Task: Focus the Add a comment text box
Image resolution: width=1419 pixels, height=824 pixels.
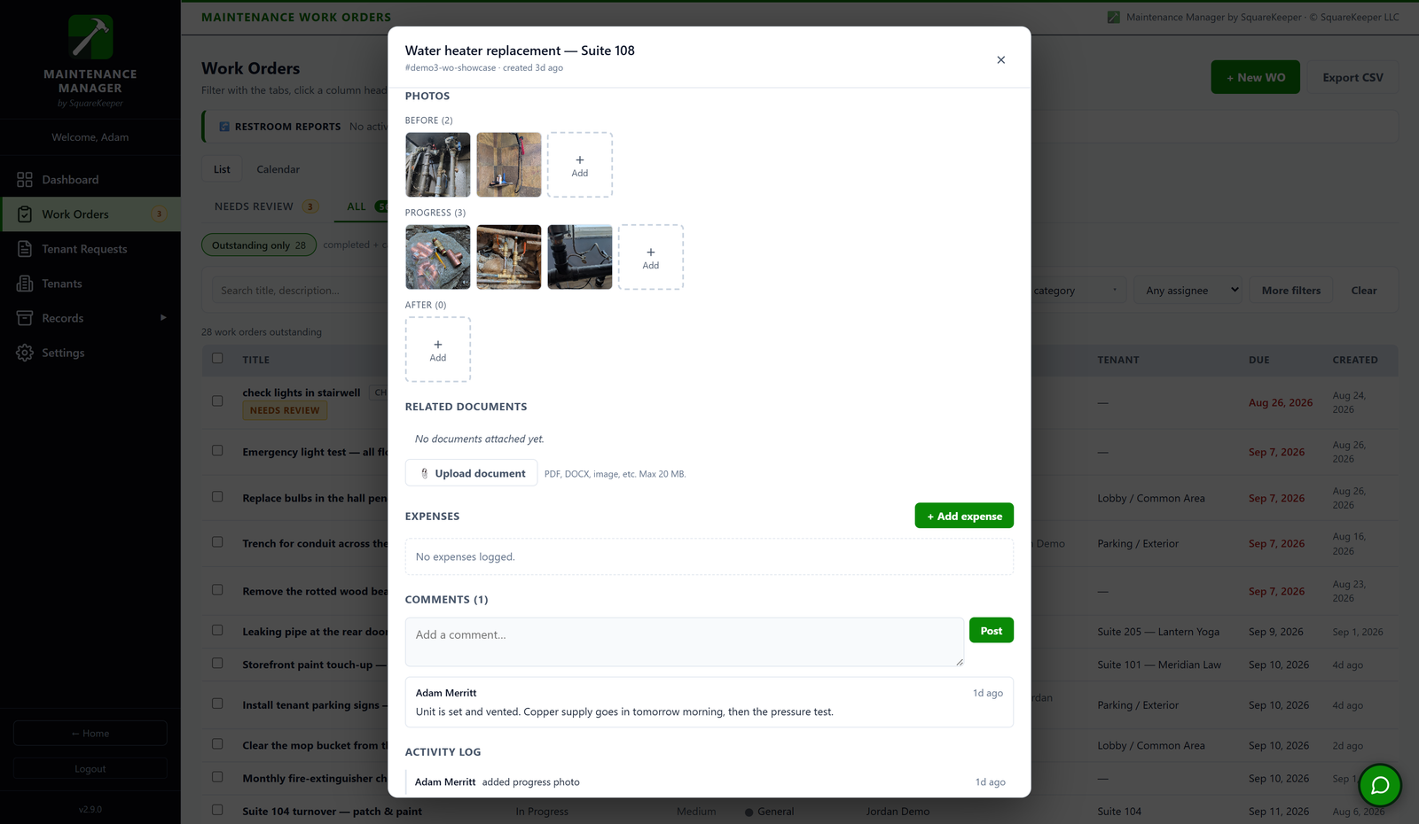Action: [685, 642]
